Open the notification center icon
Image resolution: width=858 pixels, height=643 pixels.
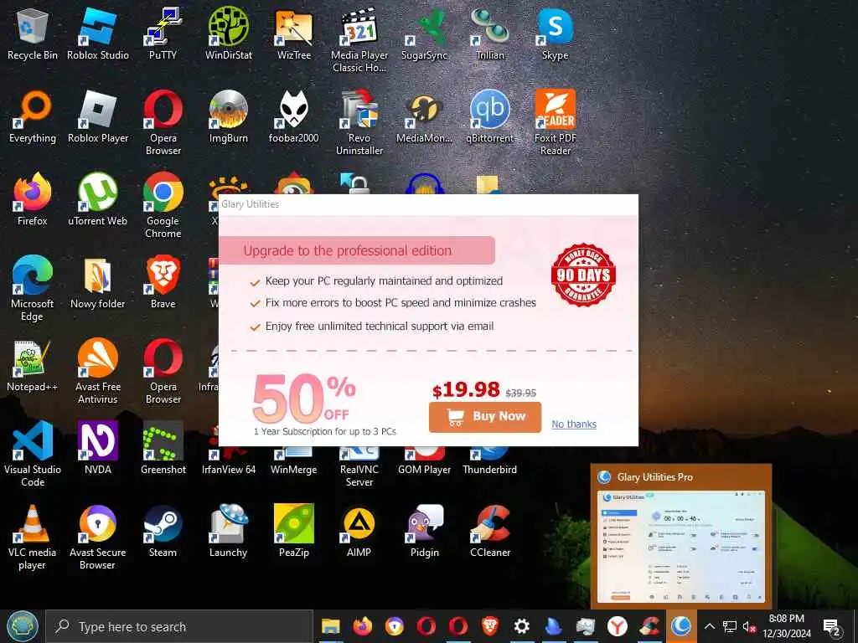tap(831, 627)
